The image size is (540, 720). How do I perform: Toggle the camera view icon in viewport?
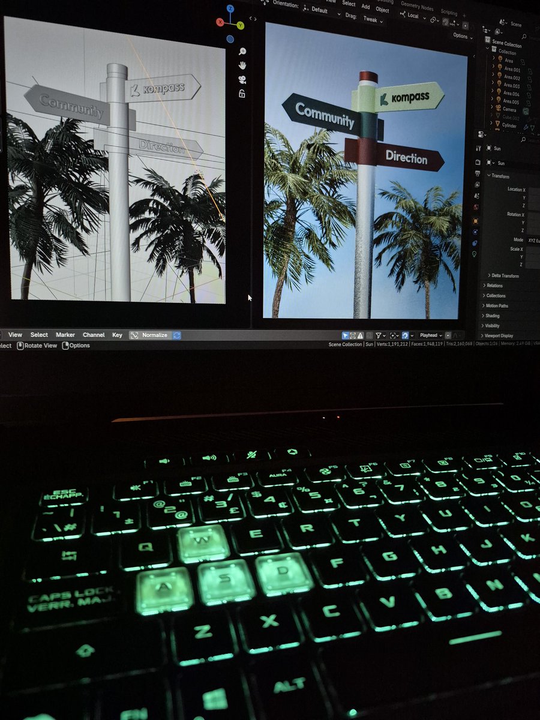[242, 80]
